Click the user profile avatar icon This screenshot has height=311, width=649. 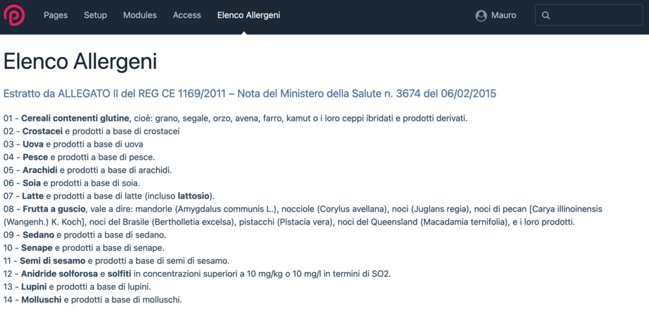(x=481, y=16)
